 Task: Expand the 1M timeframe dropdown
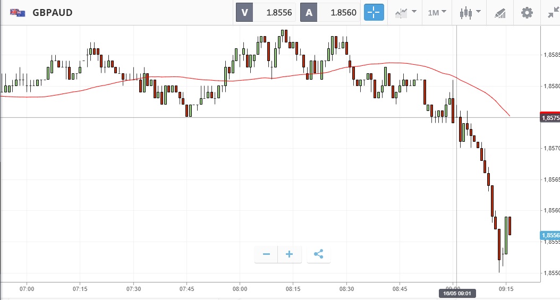(x=437, y=12)
